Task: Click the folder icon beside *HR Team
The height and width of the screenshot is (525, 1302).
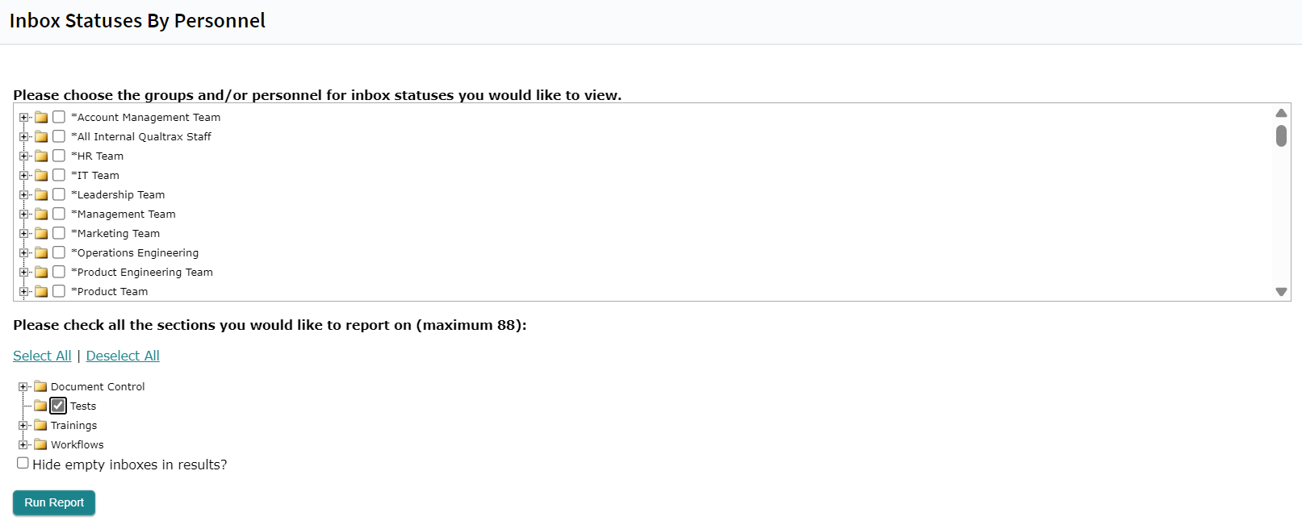Action: tap(41, 156)
